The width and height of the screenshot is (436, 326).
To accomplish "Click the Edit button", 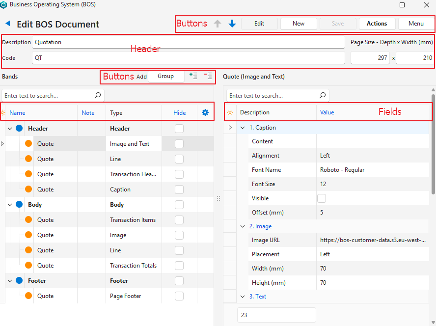I will 259,24.
